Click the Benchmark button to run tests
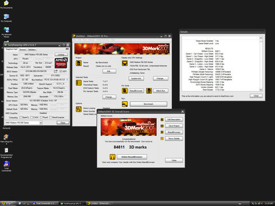This screenshot has height=206, width=275. coord(148,104)
